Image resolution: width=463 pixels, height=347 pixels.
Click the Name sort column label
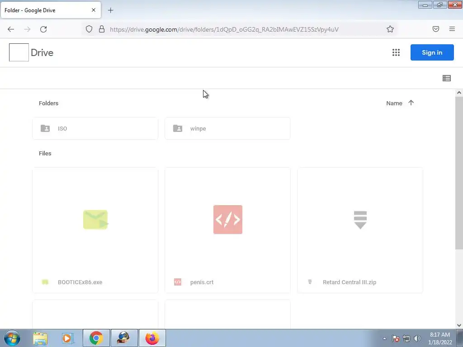click(x=394, y=103)
